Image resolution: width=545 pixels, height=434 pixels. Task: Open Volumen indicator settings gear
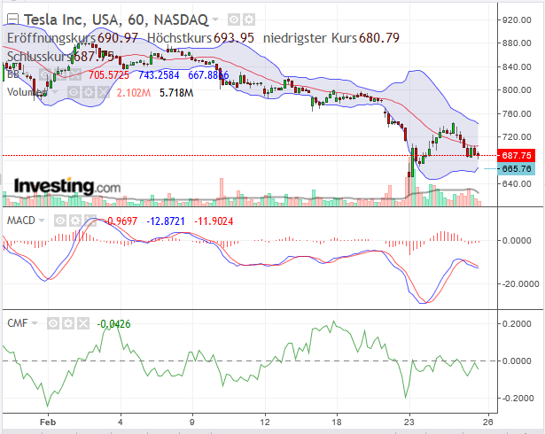coord(89,92)
